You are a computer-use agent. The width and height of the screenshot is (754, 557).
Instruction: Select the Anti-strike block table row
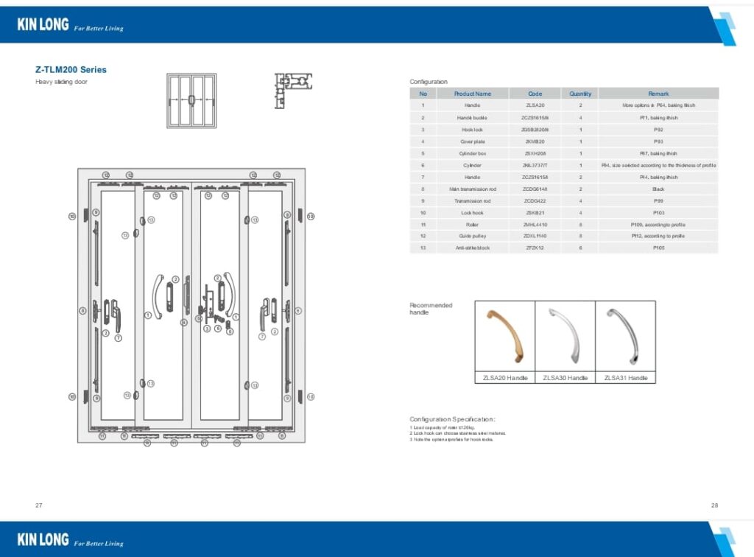click(x=563, y=248)
